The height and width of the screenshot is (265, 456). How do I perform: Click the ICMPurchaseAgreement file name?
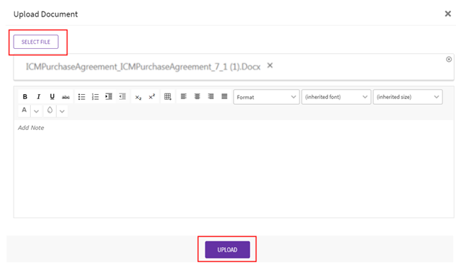point(143,67)
